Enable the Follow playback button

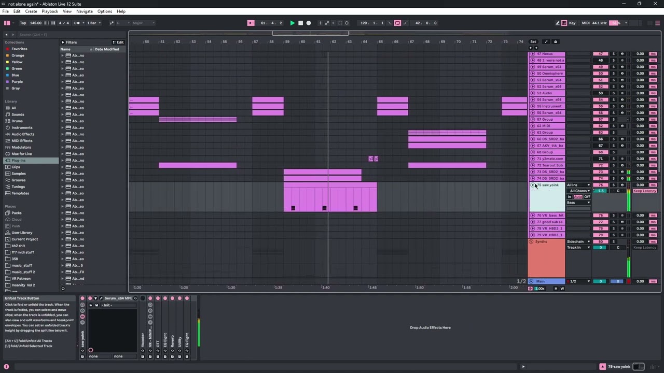click(251, 23)
